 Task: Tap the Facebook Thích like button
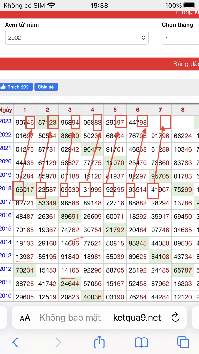(x=16, y=87)
